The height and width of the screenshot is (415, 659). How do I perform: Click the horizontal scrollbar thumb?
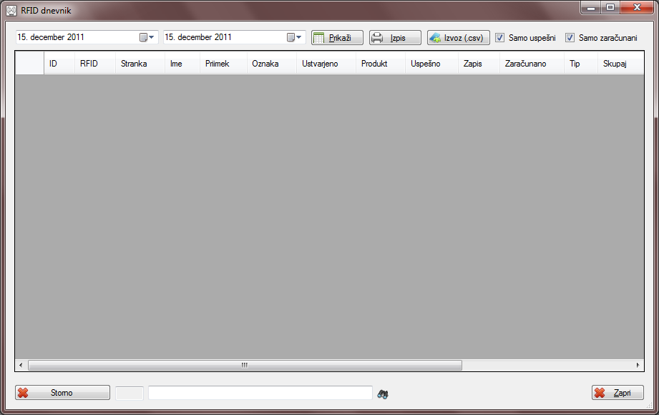(245, 365)
